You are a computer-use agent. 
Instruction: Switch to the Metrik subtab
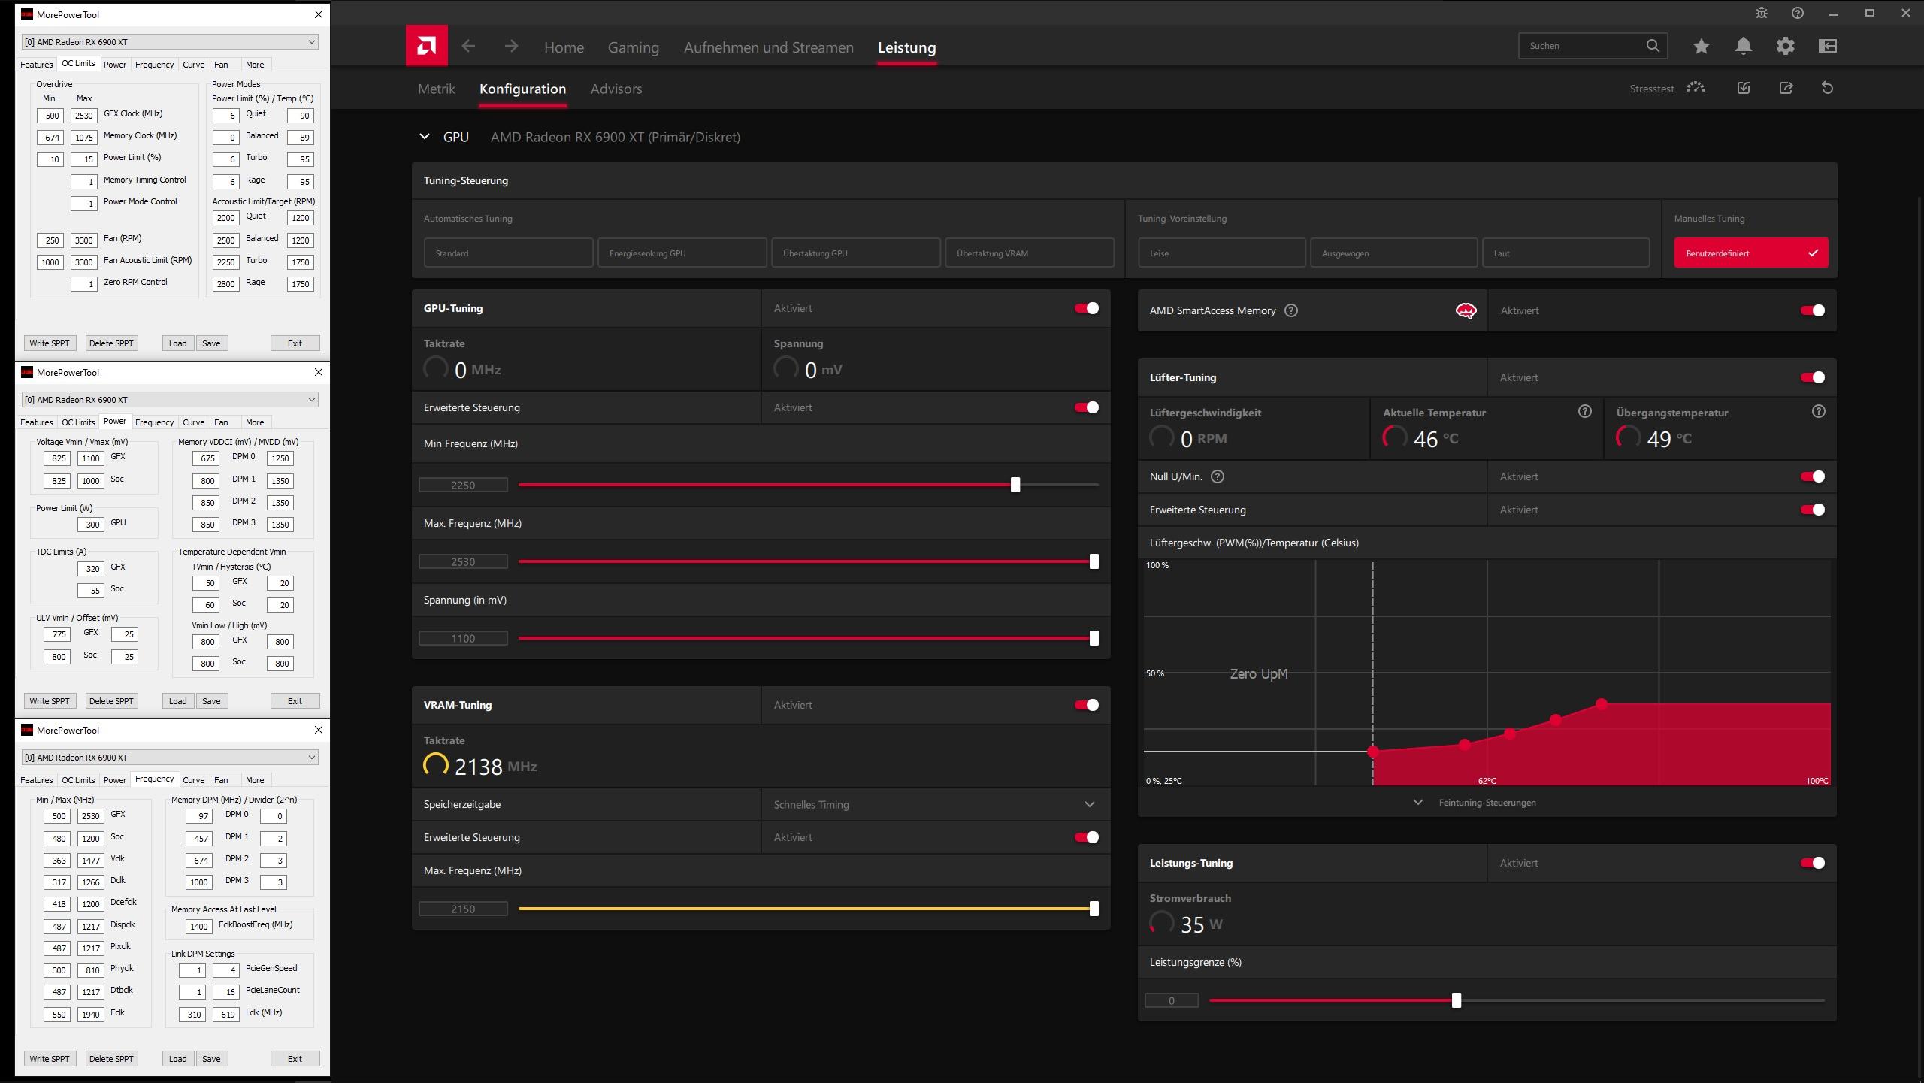point(436,89)
